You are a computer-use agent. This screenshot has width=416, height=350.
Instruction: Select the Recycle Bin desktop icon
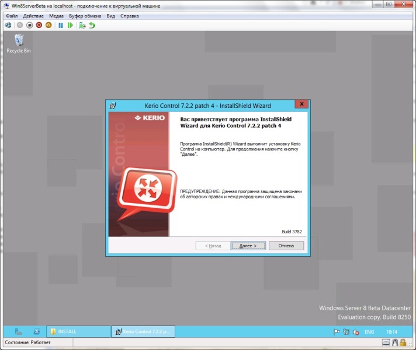coord(19,43)
